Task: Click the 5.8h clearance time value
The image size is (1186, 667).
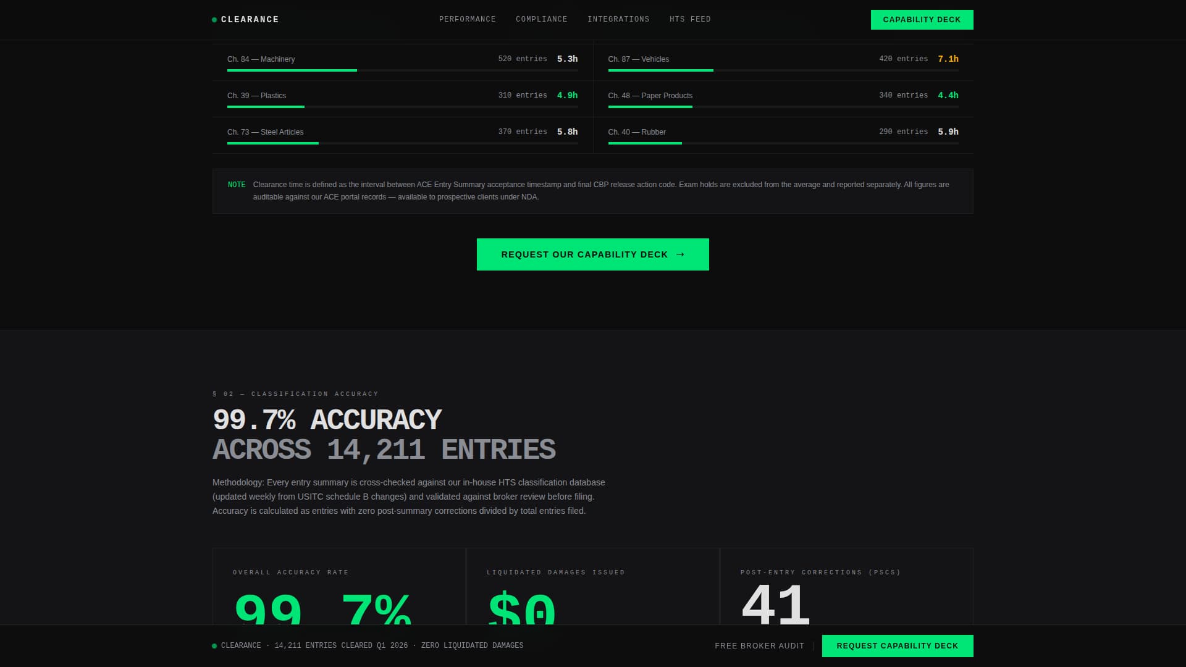Action: coord(568,132)
